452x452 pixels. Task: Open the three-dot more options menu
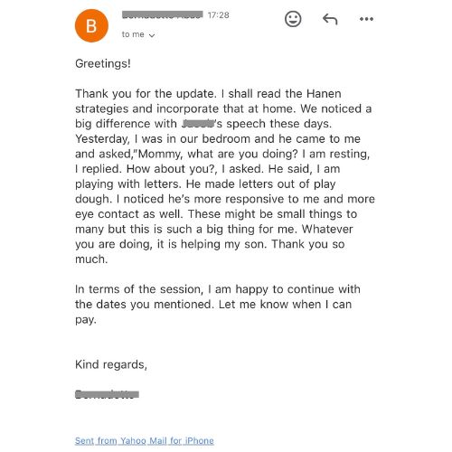point(366,19)
